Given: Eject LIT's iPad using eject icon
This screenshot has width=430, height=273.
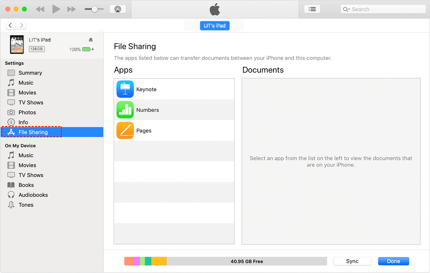Looking at the screenshot, I should coord(91,40).
